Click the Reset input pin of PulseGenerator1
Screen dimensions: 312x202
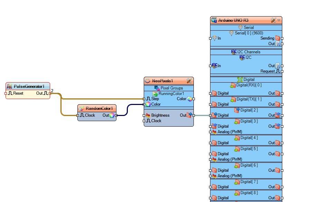tap(6, 93)
